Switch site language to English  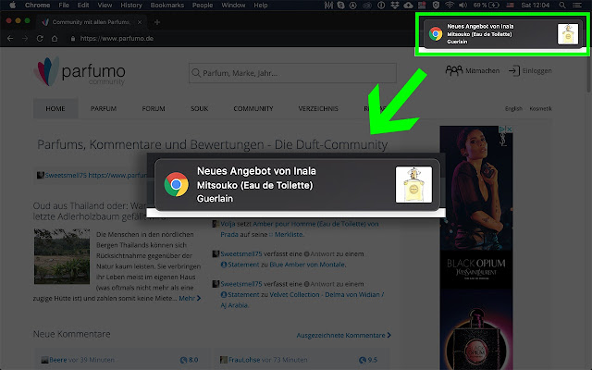(513, 109)
